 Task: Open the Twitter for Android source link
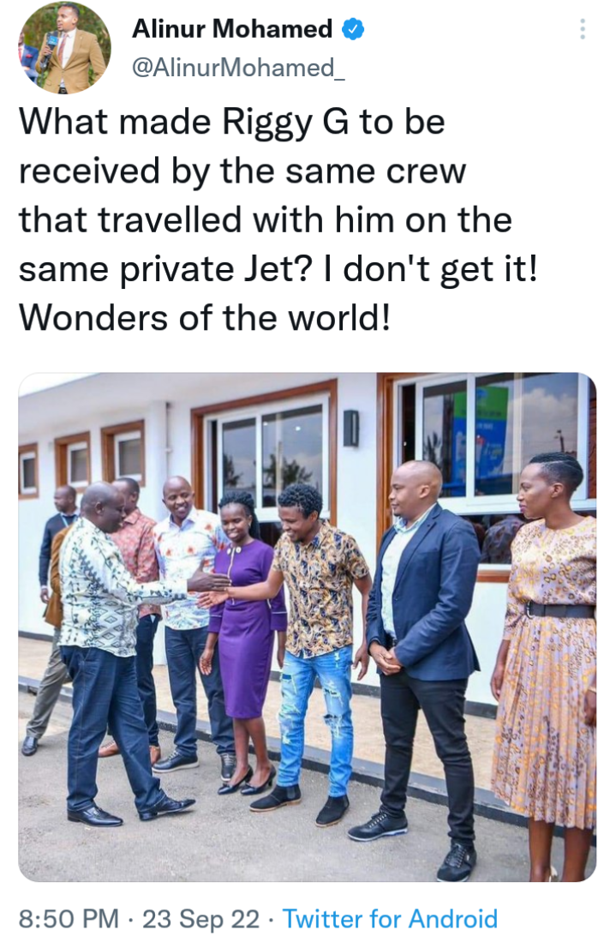[390, 918]
